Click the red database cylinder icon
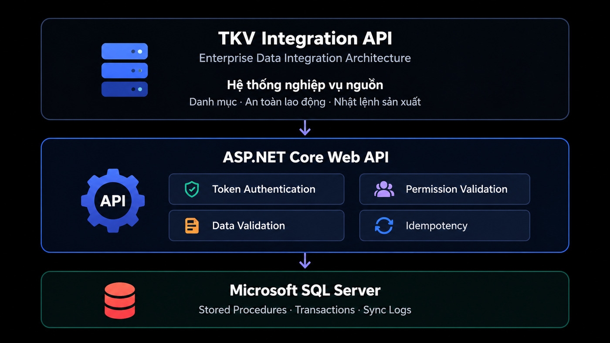 (120, 300)
